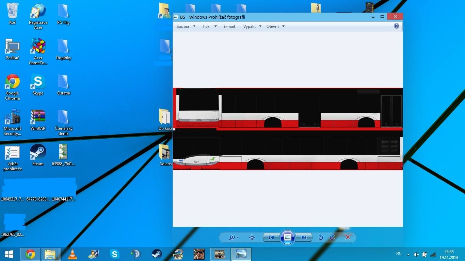Select the WinRAR desktop icon
The image size is (465, 261).
[38, 120]
